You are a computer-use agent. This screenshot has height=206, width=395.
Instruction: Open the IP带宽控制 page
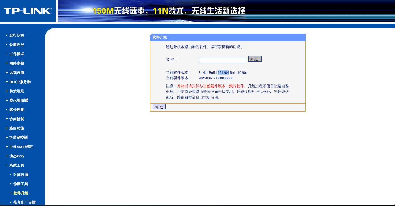(x=18, y=137)
